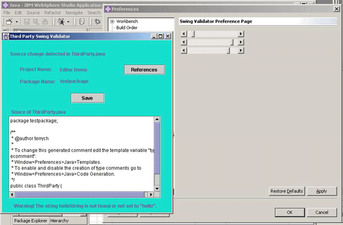Click the Restore Defaults button
The height and width of the screenshot is (225, 343).
(x=287, y=191)
